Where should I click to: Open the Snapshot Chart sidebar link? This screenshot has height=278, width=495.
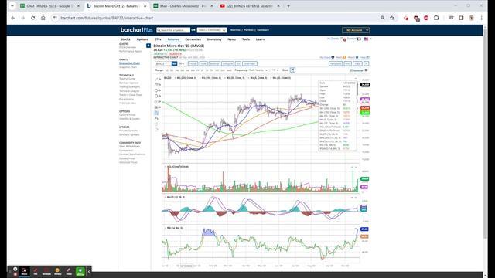click(x=128, y=67)
